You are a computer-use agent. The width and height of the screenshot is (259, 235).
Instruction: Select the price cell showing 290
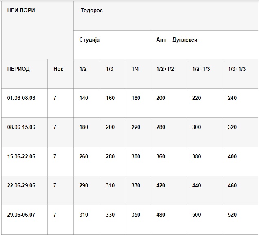[x=84, y=186]
